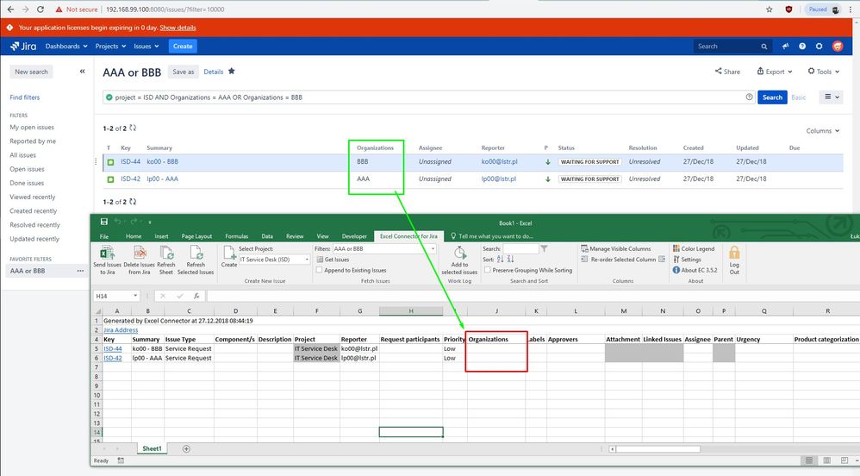Click Get Issues in the ribbon

click(x=333, y=260)
